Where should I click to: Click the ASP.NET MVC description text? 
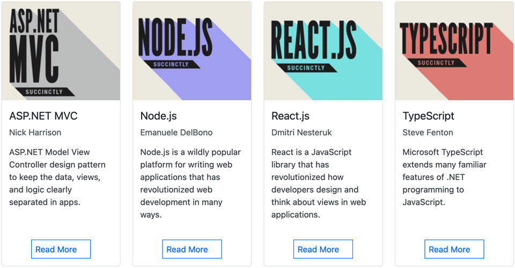pyautogui.click(x=57, y=177)
